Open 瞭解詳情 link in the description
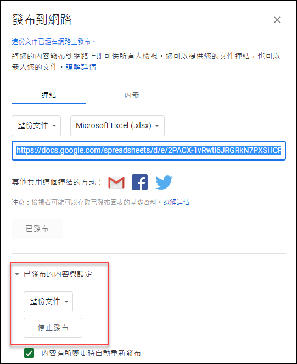This screenshot has height=364, width=297. (x=81, y=67)
